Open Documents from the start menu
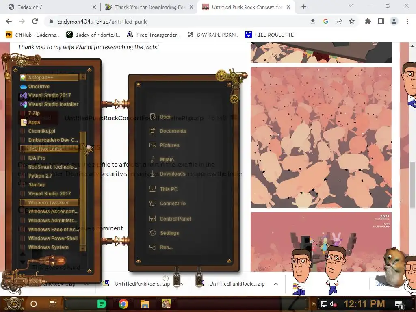 pos(168,131)
